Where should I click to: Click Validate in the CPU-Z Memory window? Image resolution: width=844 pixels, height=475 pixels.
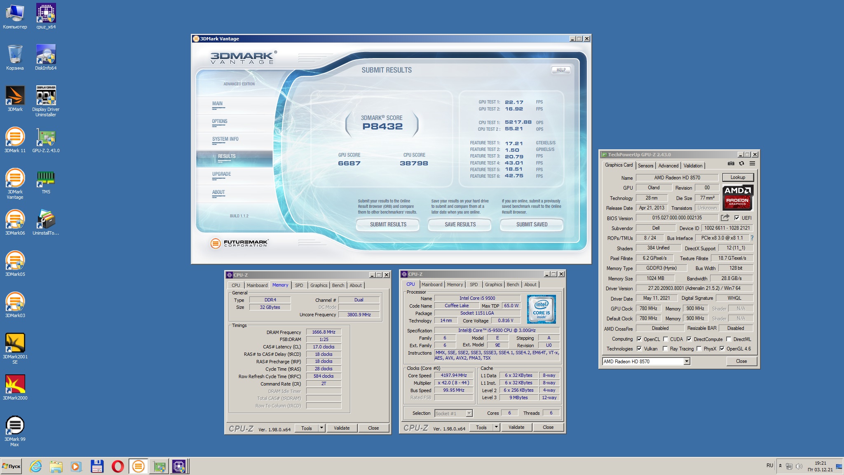click(342, 428)
